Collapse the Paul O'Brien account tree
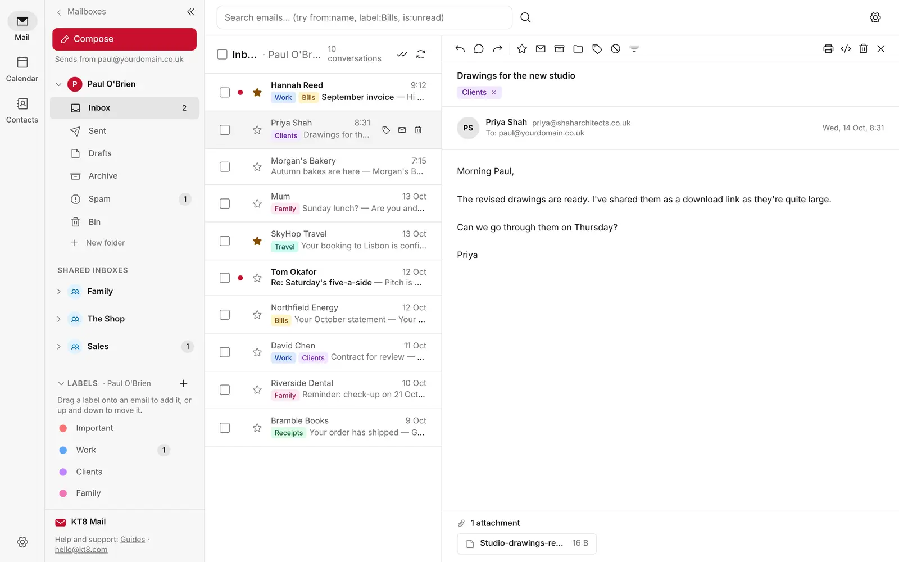This screenshot has height=562, width=899. click(58, 84)
